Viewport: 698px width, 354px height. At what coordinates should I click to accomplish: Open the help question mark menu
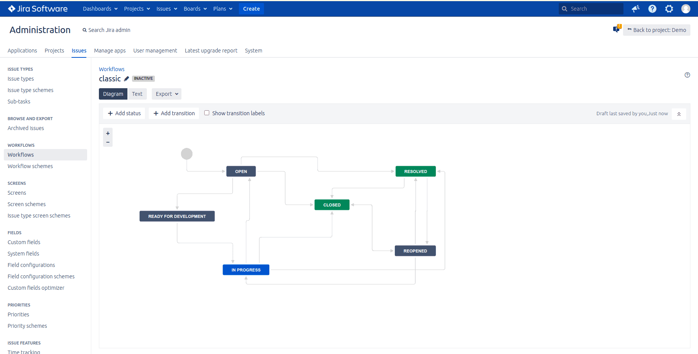[652, 9]
